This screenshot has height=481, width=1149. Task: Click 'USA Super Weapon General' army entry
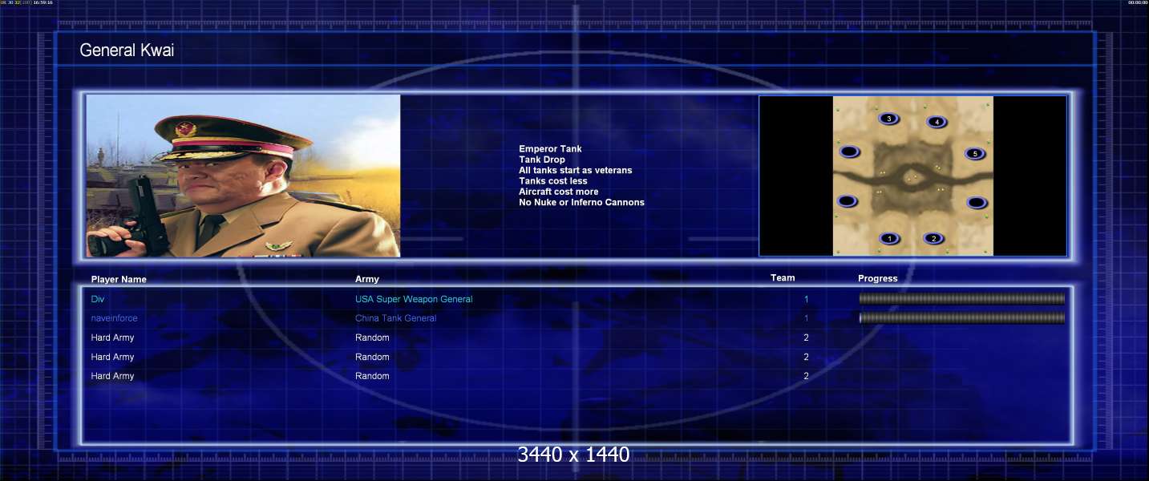[x=414, y=299]
